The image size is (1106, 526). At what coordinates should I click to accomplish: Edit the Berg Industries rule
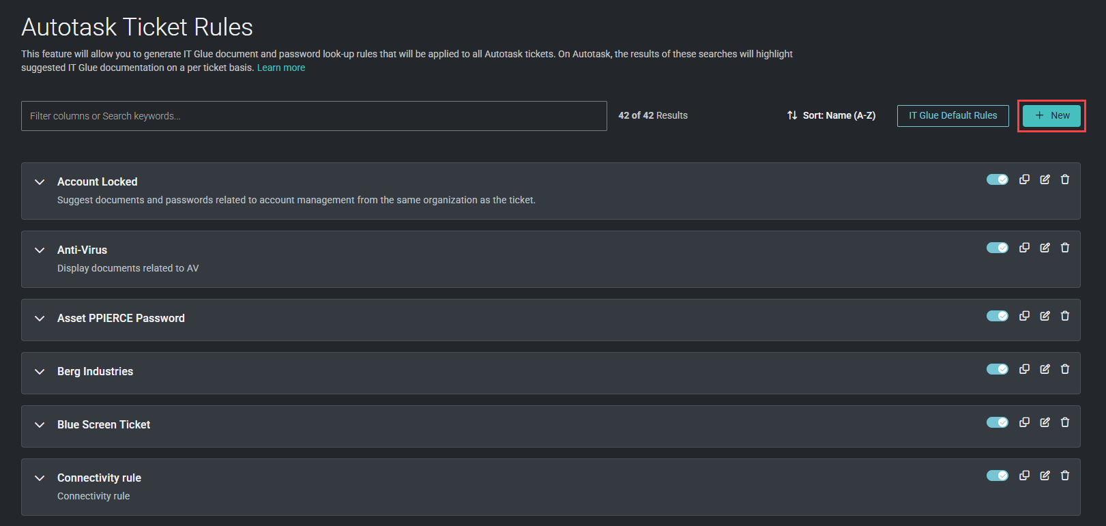coord(1045,369)
